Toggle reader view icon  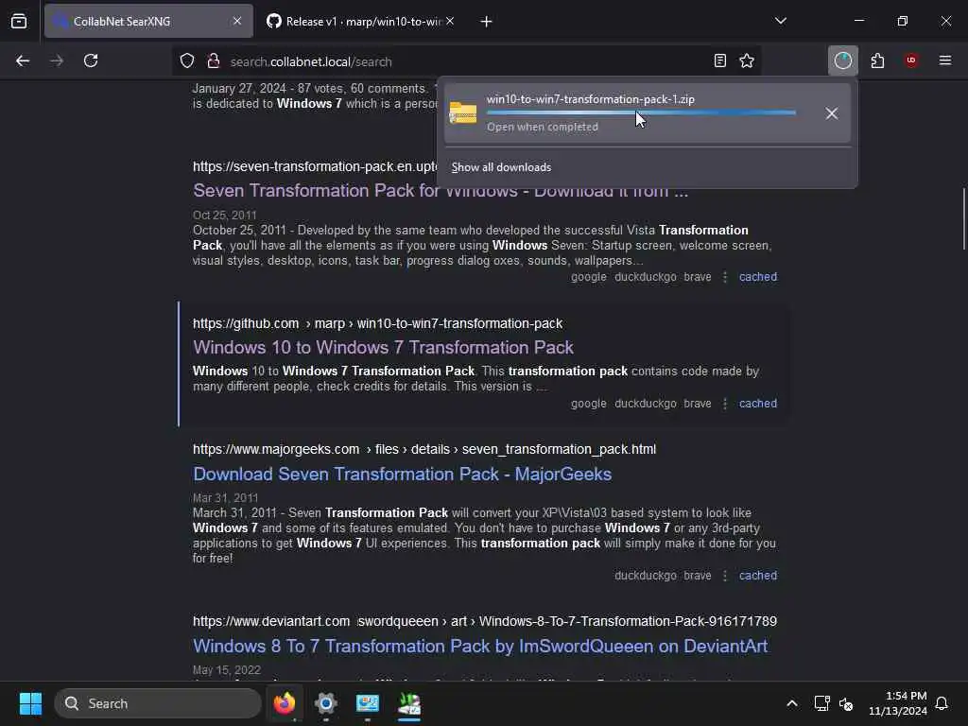coord(719,60)
